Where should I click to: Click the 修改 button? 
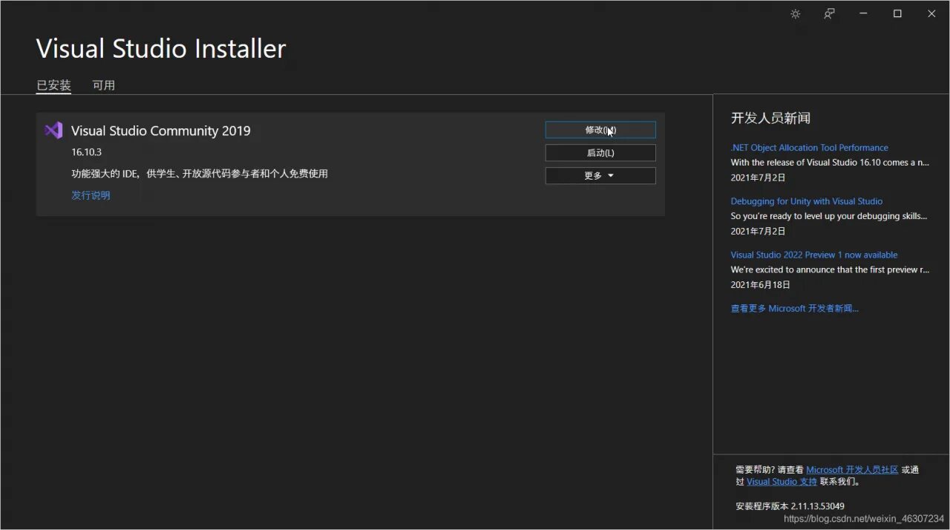pyautogui.click(x=600, y=130)
